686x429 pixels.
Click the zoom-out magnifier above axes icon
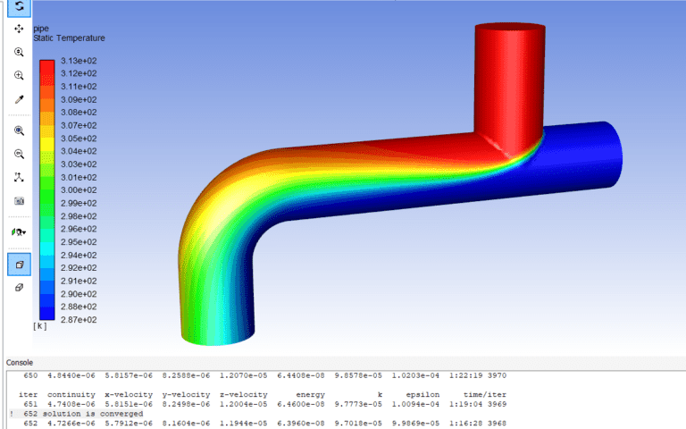pos(19,154)
